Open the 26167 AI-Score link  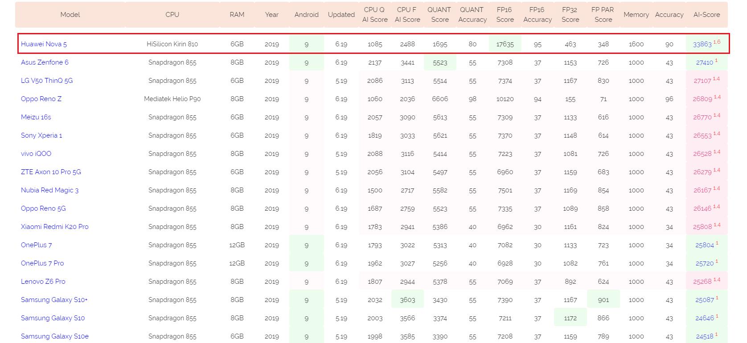coord(702,190)
